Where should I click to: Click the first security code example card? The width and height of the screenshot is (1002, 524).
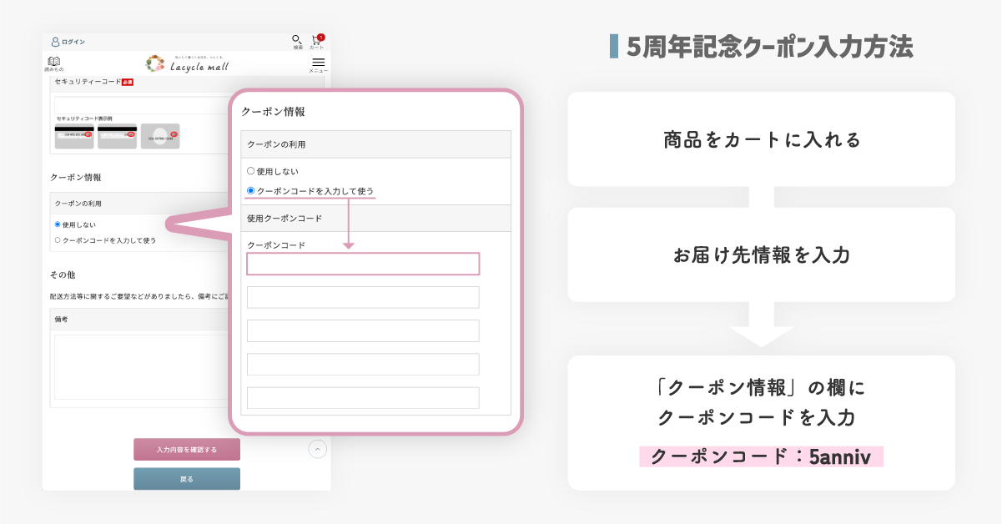point(74,136)
